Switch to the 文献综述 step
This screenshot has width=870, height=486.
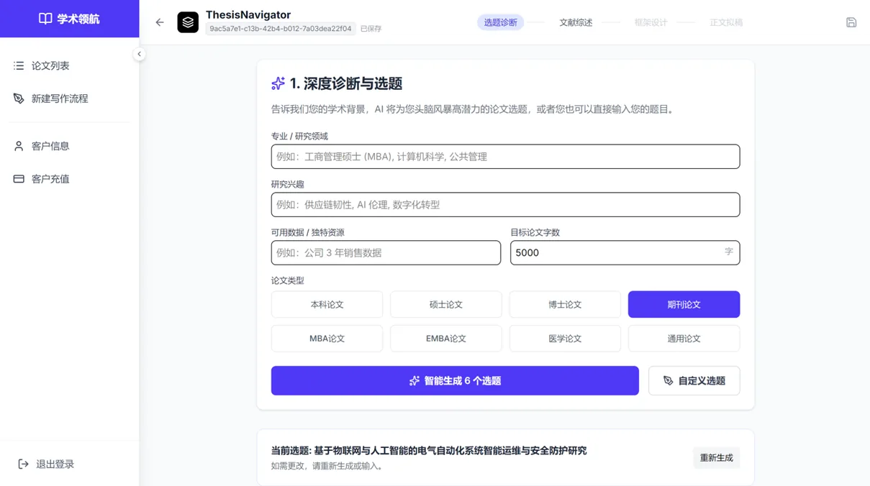pyautogui.click(x=576, y=22)
